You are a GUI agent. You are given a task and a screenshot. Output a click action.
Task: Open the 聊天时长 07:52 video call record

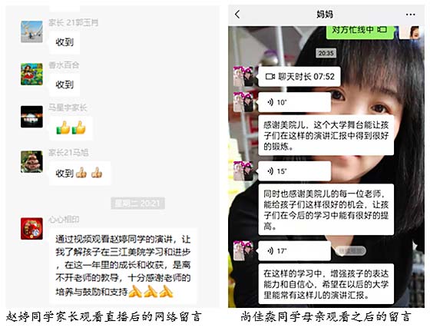[299, 77]
